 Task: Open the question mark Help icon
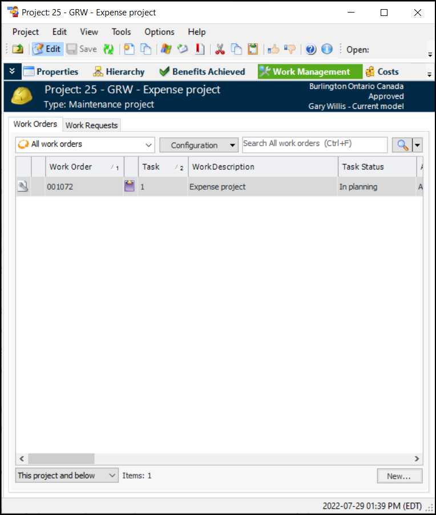310,49
